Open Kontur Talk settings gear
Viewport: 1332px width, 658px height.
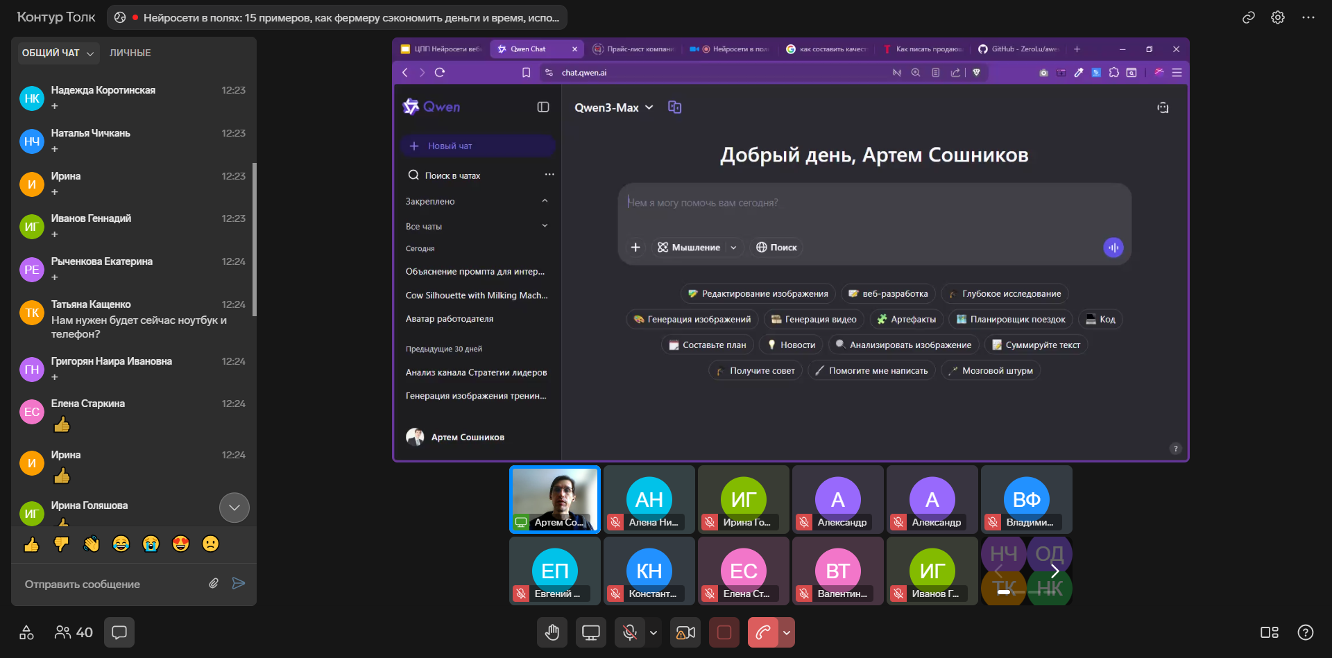(x=1278, y=17)
